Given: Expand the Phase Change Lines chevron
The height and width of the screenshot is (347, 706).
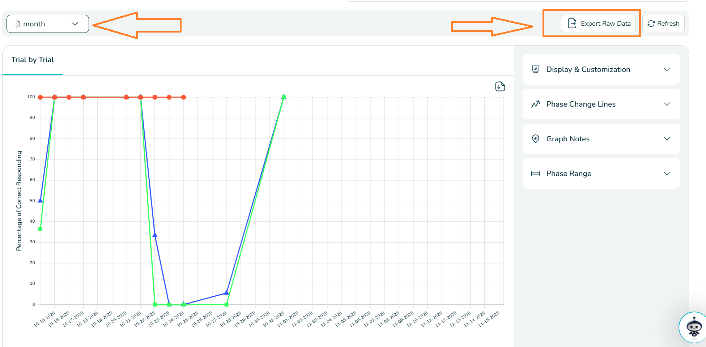Looking at the screenshot, I should coord(667,104).
